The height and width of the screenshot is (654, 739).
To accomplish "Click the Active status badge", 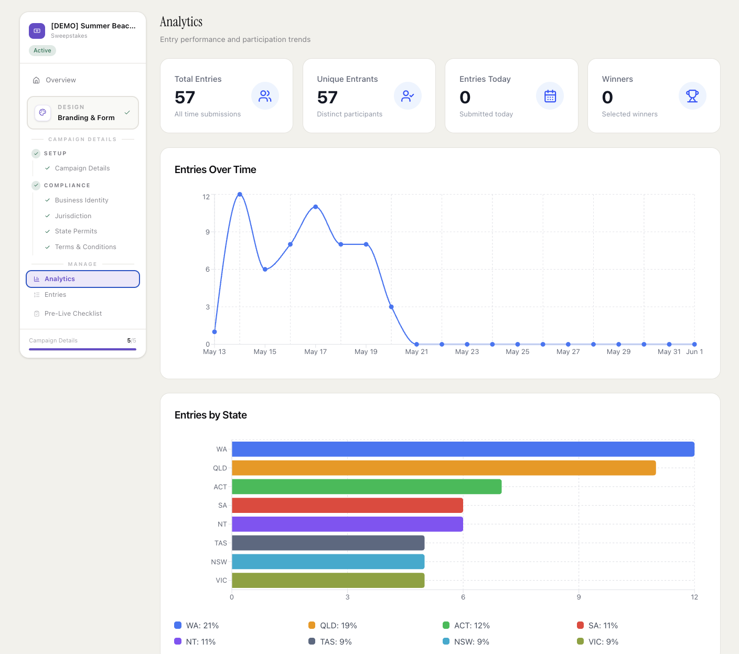I will click(42, 50).
